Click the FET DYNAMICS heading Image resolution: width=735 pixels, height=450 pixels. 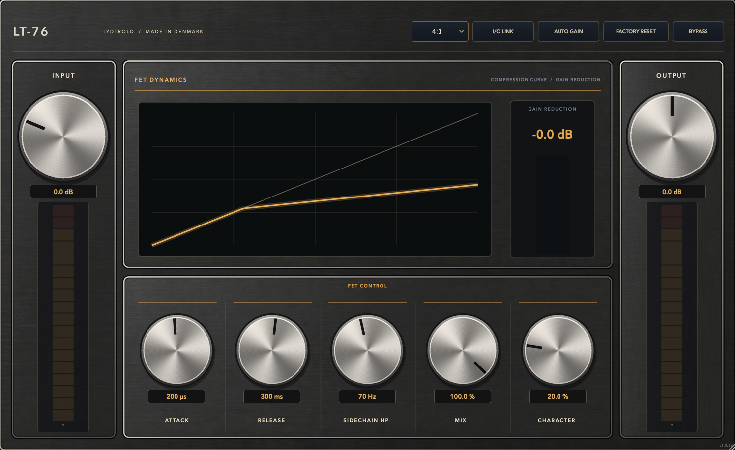point(161,80)
